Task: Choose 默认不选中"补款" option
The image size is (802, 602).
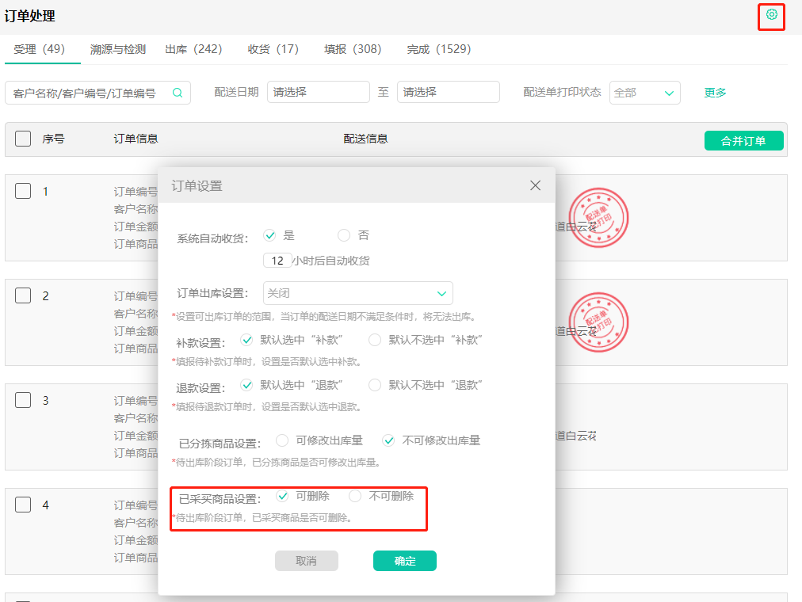Action: click(373, 341)
